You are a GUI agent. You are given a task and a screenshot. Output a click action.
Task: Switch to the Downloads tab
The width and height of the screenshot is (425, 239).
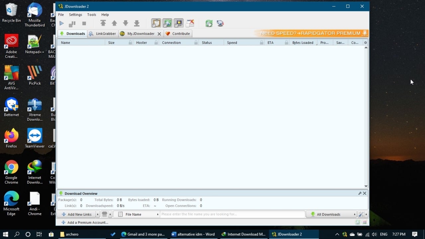pyautogui.click(x=72, y=34)
